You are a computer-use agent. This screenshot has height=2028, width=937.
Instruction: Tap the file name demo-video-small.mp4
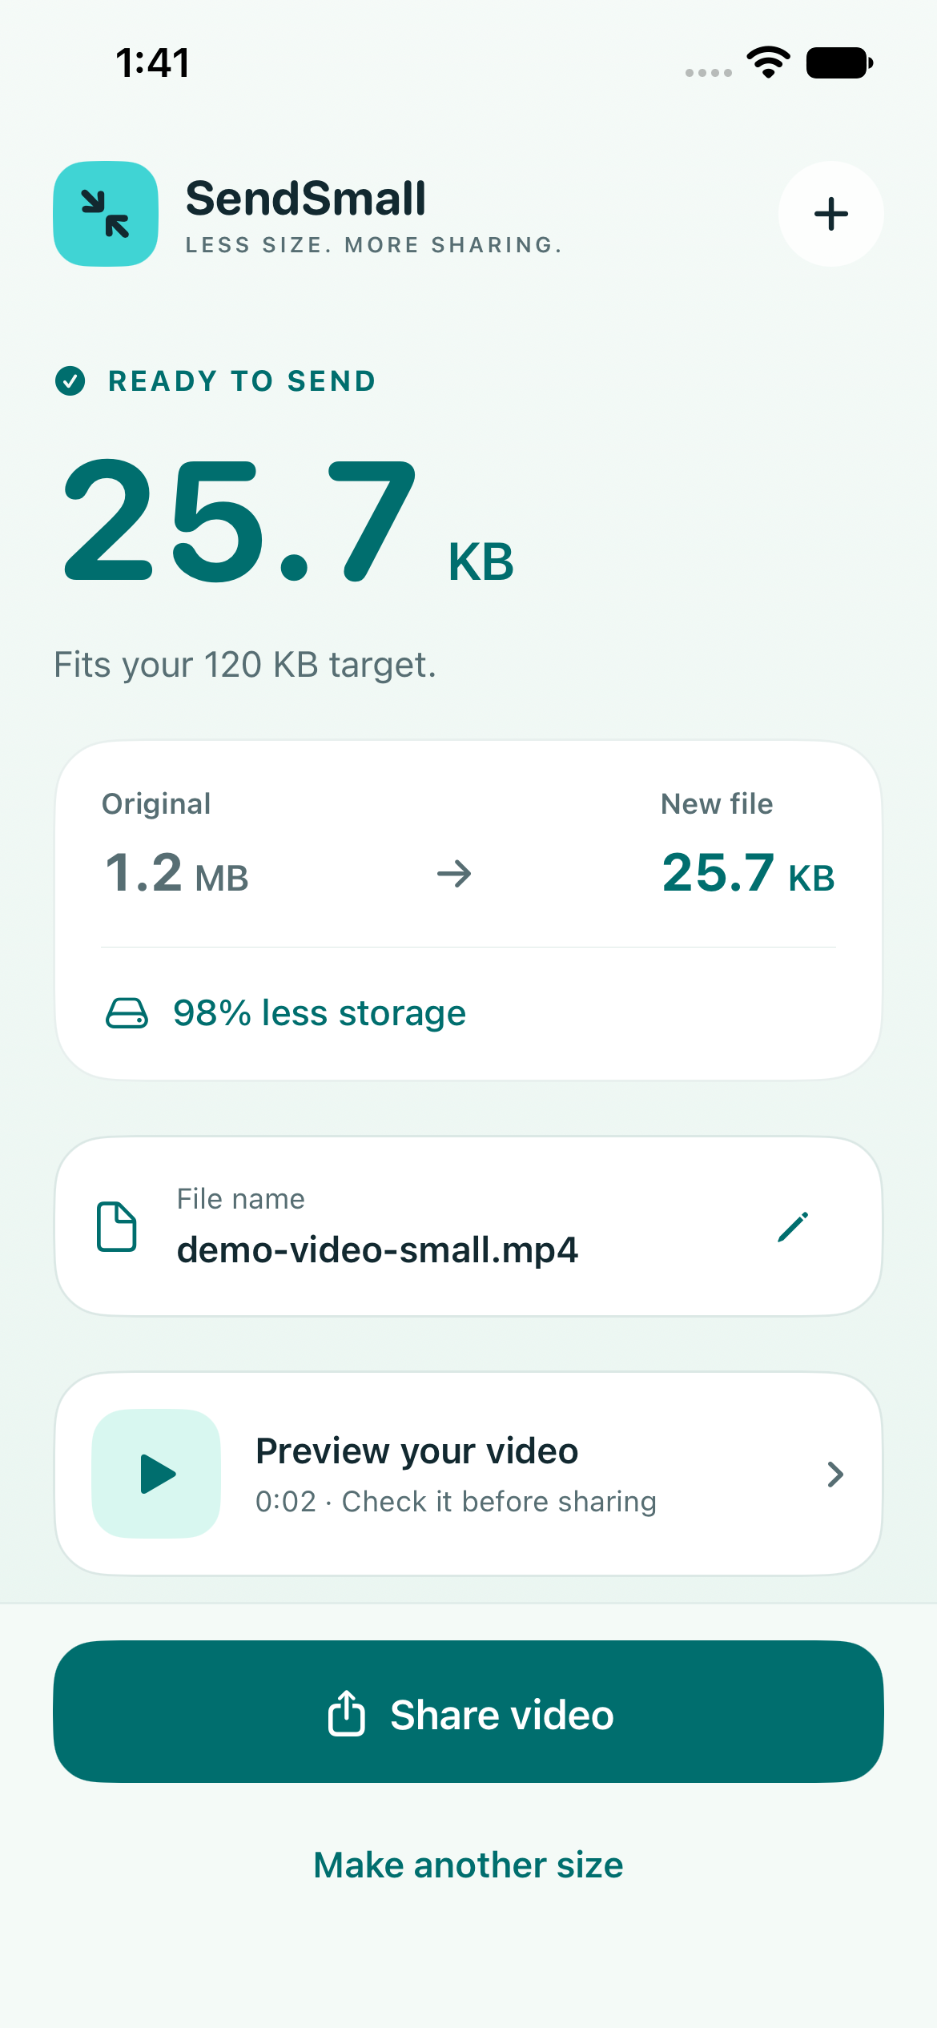pyautogui.click(x=377, y=1250)
